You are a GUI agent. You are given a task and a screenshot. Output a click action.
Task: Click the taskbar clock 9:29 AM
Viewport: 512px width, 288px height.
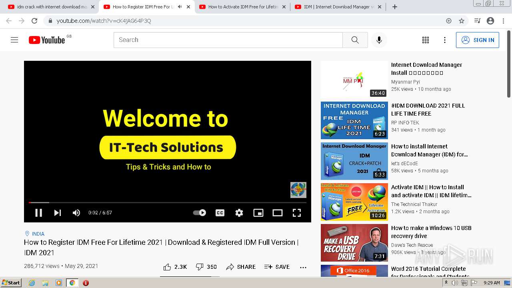pyautogui.click(x=492, y=283)
